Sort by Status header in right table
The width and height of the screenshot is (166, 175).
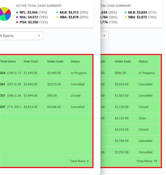[143, 61]
